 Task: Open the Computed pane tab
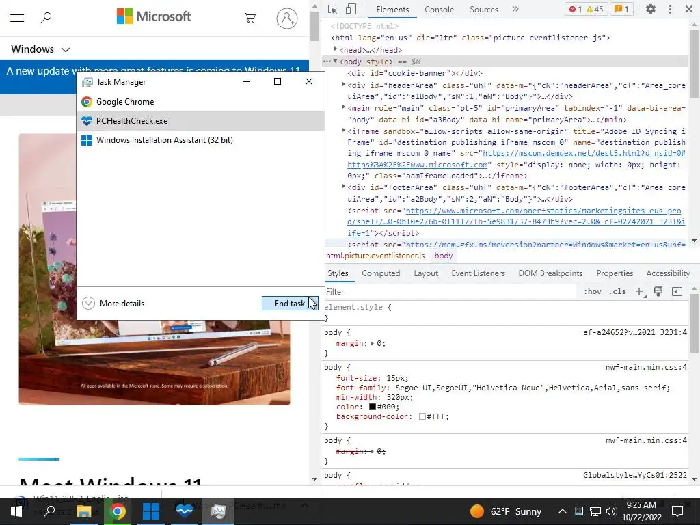(381, 273)
